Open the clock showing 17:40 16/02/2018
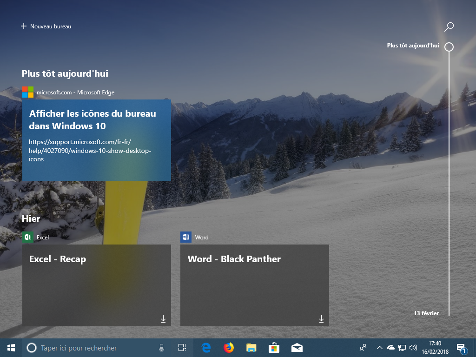The image size is (476, 357). coord(435,348)
